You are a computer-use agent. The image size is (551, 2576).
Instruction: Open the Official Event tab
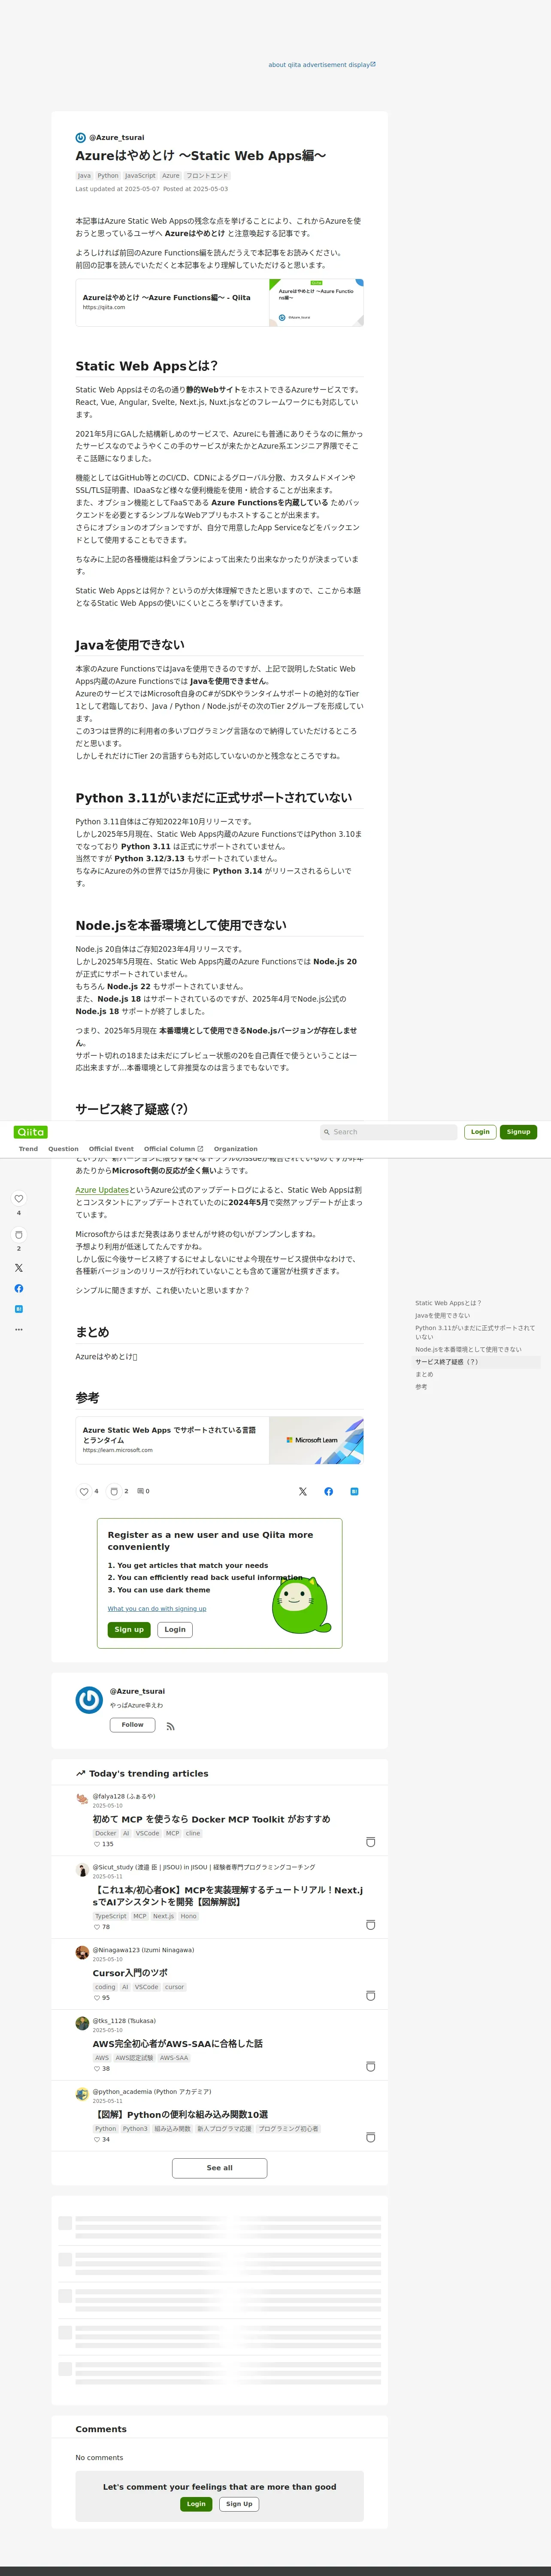click(111, 1149)
